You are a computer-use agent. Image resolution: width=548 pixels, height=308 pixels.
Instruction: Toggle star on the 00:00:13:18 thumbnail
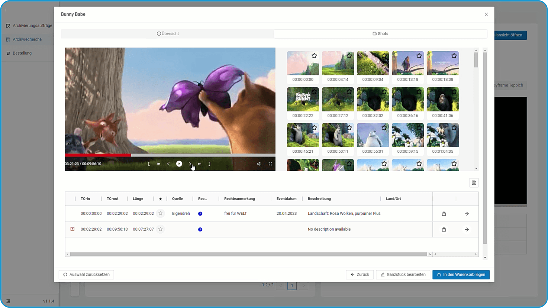(x=419, y=56)
